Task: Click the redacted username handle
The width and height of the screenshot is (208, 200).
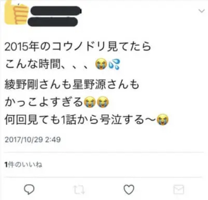Action: coord(53,22)
